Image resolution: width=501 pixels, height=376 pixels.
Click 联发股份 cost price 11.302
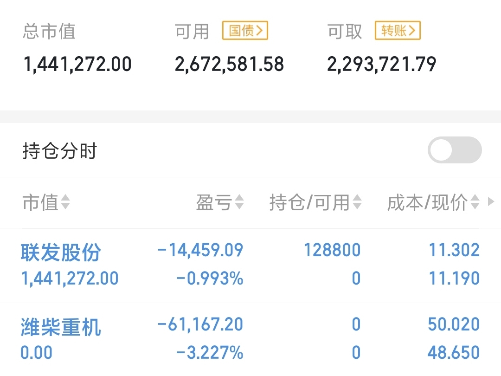tap(454, 250)
